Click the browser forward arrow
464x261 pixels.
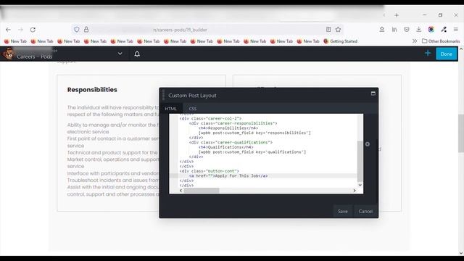click(20, 30)
